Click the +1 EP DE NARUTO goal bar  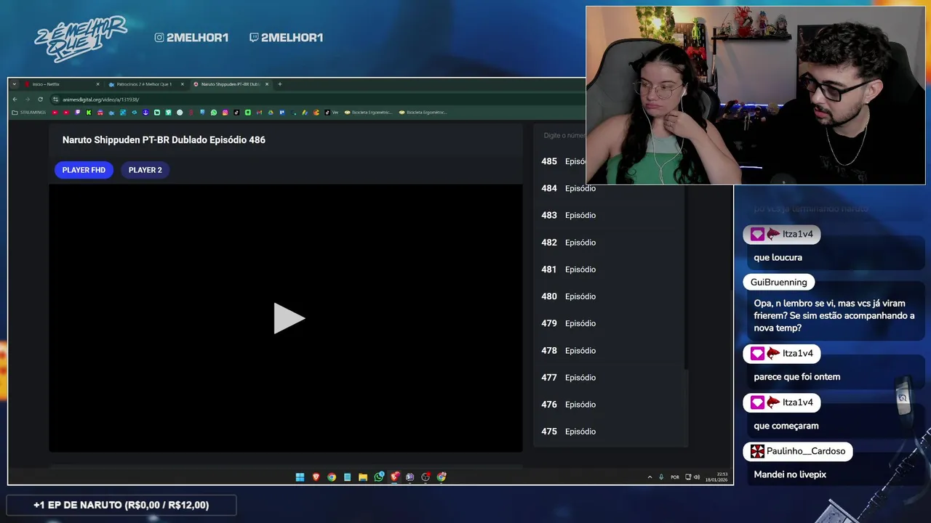pyautogui.click(x=121, y=505)
